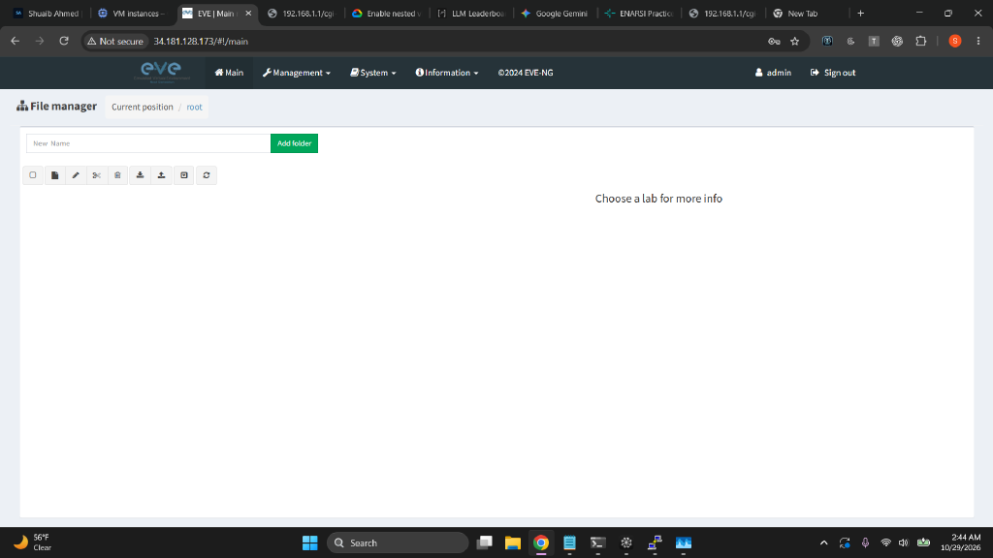Click the taskbar Search box

click(x=398, y=542)
